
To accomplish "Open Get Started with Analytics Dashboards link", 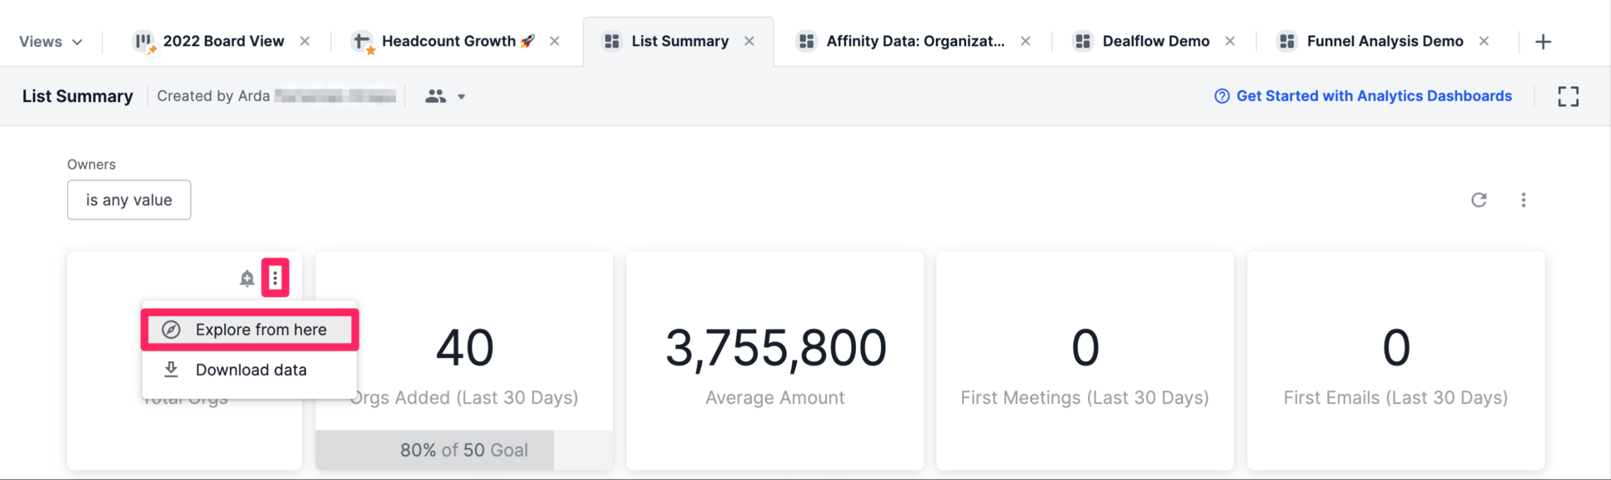I will click(1374, 96).
